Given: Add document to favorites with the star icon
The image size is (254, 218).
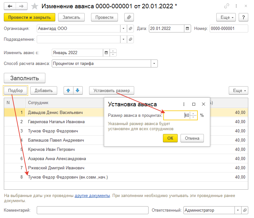Looking at the screenshot, I should (35, 6).
